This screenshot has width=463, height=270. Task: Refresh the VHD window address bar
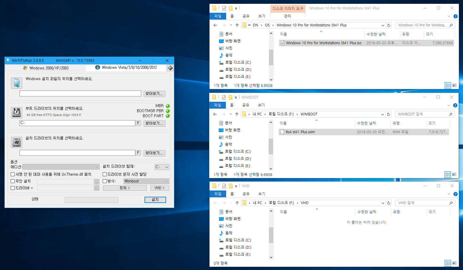pyautogui.click(x=389, y=203)
